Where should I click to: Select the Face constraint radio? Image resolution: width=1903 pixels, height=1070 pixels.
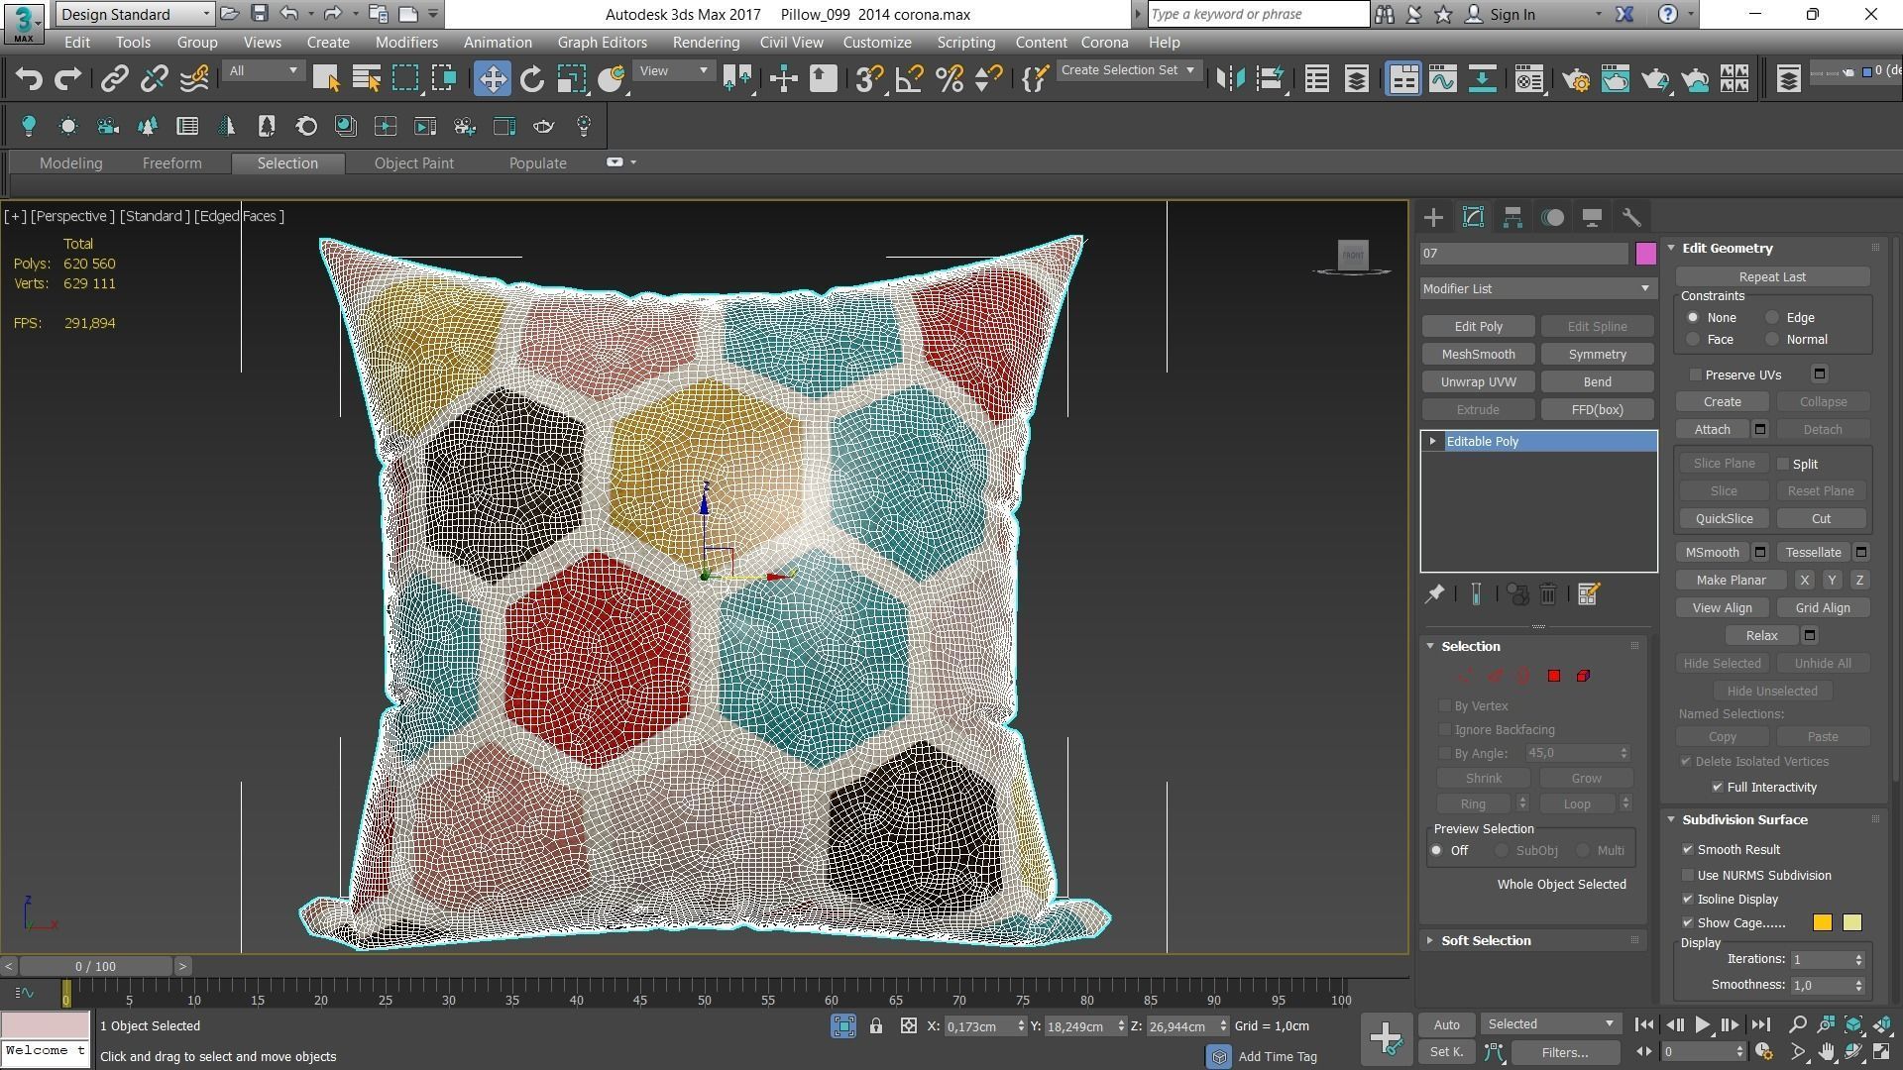click(1694, 340)
